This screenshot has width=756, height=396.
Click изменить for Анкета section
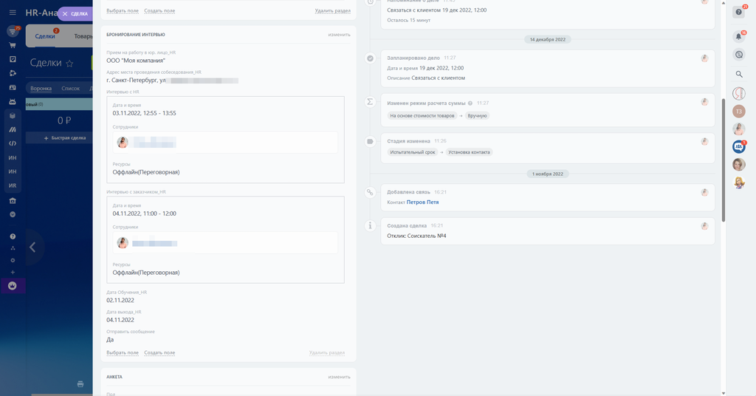point(339,377)
